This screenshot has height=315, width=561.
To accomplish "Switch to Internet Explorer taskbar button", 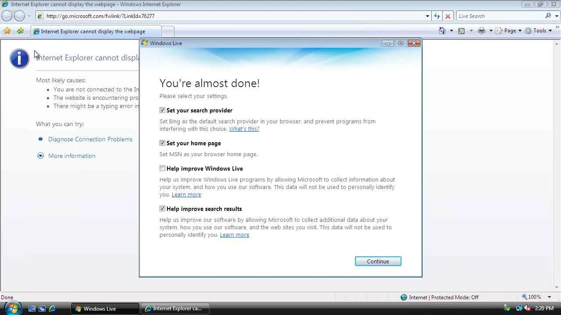I will [175, 308].
